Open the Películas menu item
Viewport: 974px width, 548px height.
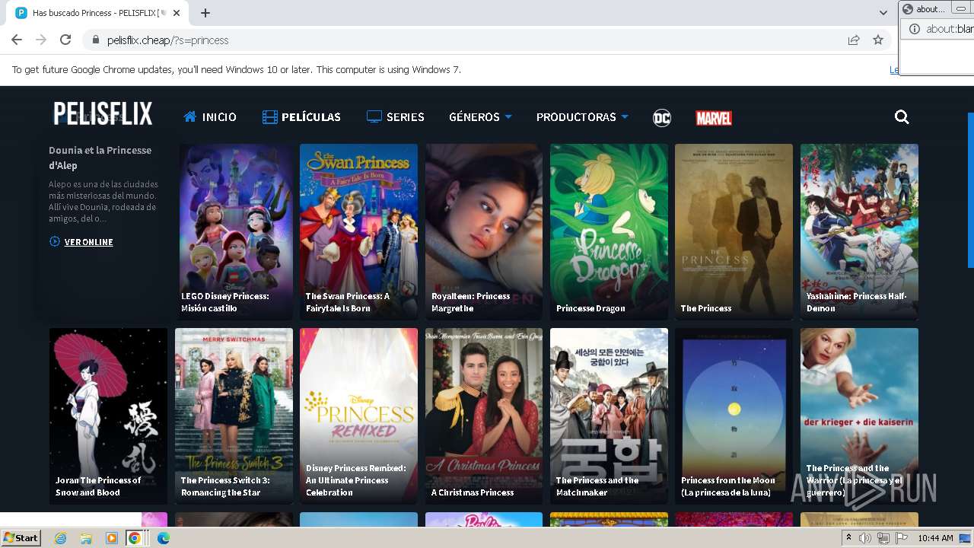pos(301,117)
